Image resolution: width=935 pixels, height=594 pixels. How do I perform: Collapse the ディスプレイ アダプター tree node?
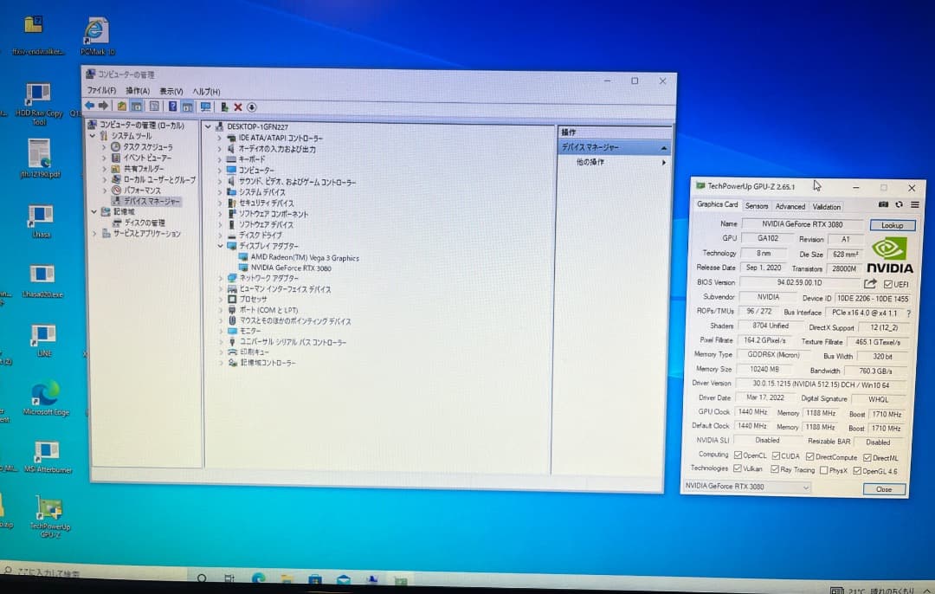pos(221,246)
